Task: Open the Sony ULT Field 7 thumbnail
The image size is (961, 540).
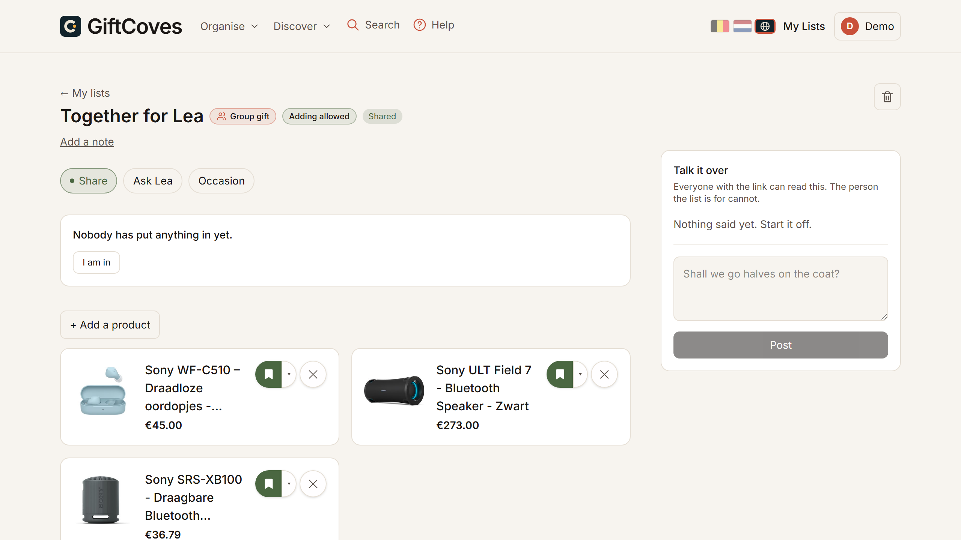Action: pos(394,391)
